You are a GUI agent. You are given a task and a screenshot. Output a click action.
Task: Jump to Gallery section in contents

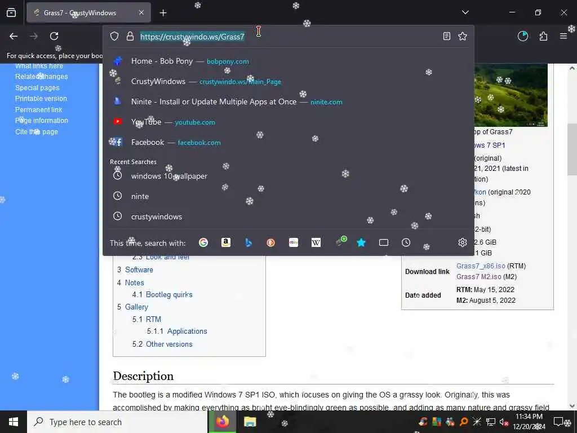pyautogui.click(x=136, y=307)
